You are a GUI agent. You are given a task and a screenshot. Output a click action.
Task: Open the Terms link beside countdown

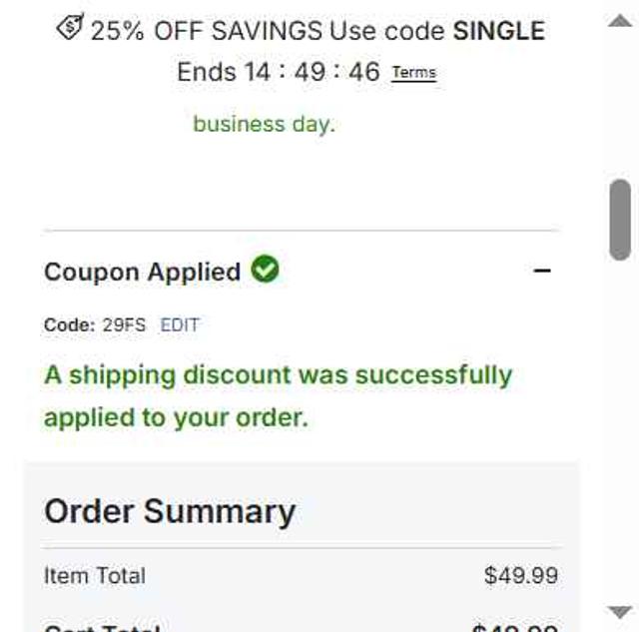pos(413,73)
